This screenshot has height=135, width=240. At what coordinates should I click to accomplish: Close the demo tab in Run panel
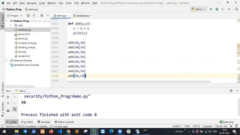coord(28,91)
